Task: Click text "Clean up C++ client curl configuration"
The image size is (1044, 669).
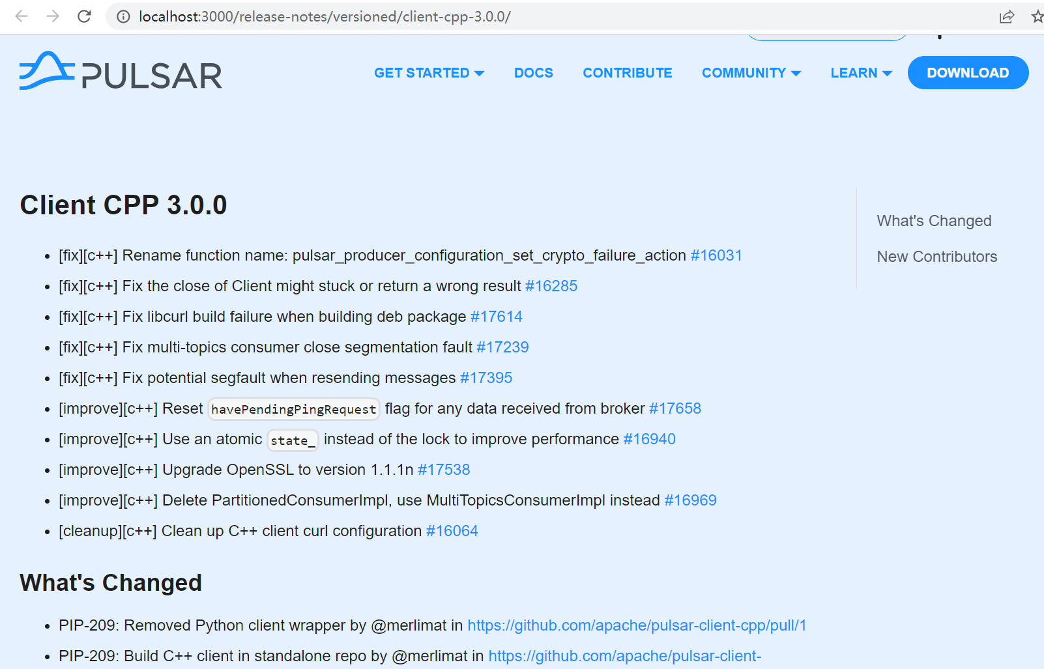Action: click(x=292, y=531)
